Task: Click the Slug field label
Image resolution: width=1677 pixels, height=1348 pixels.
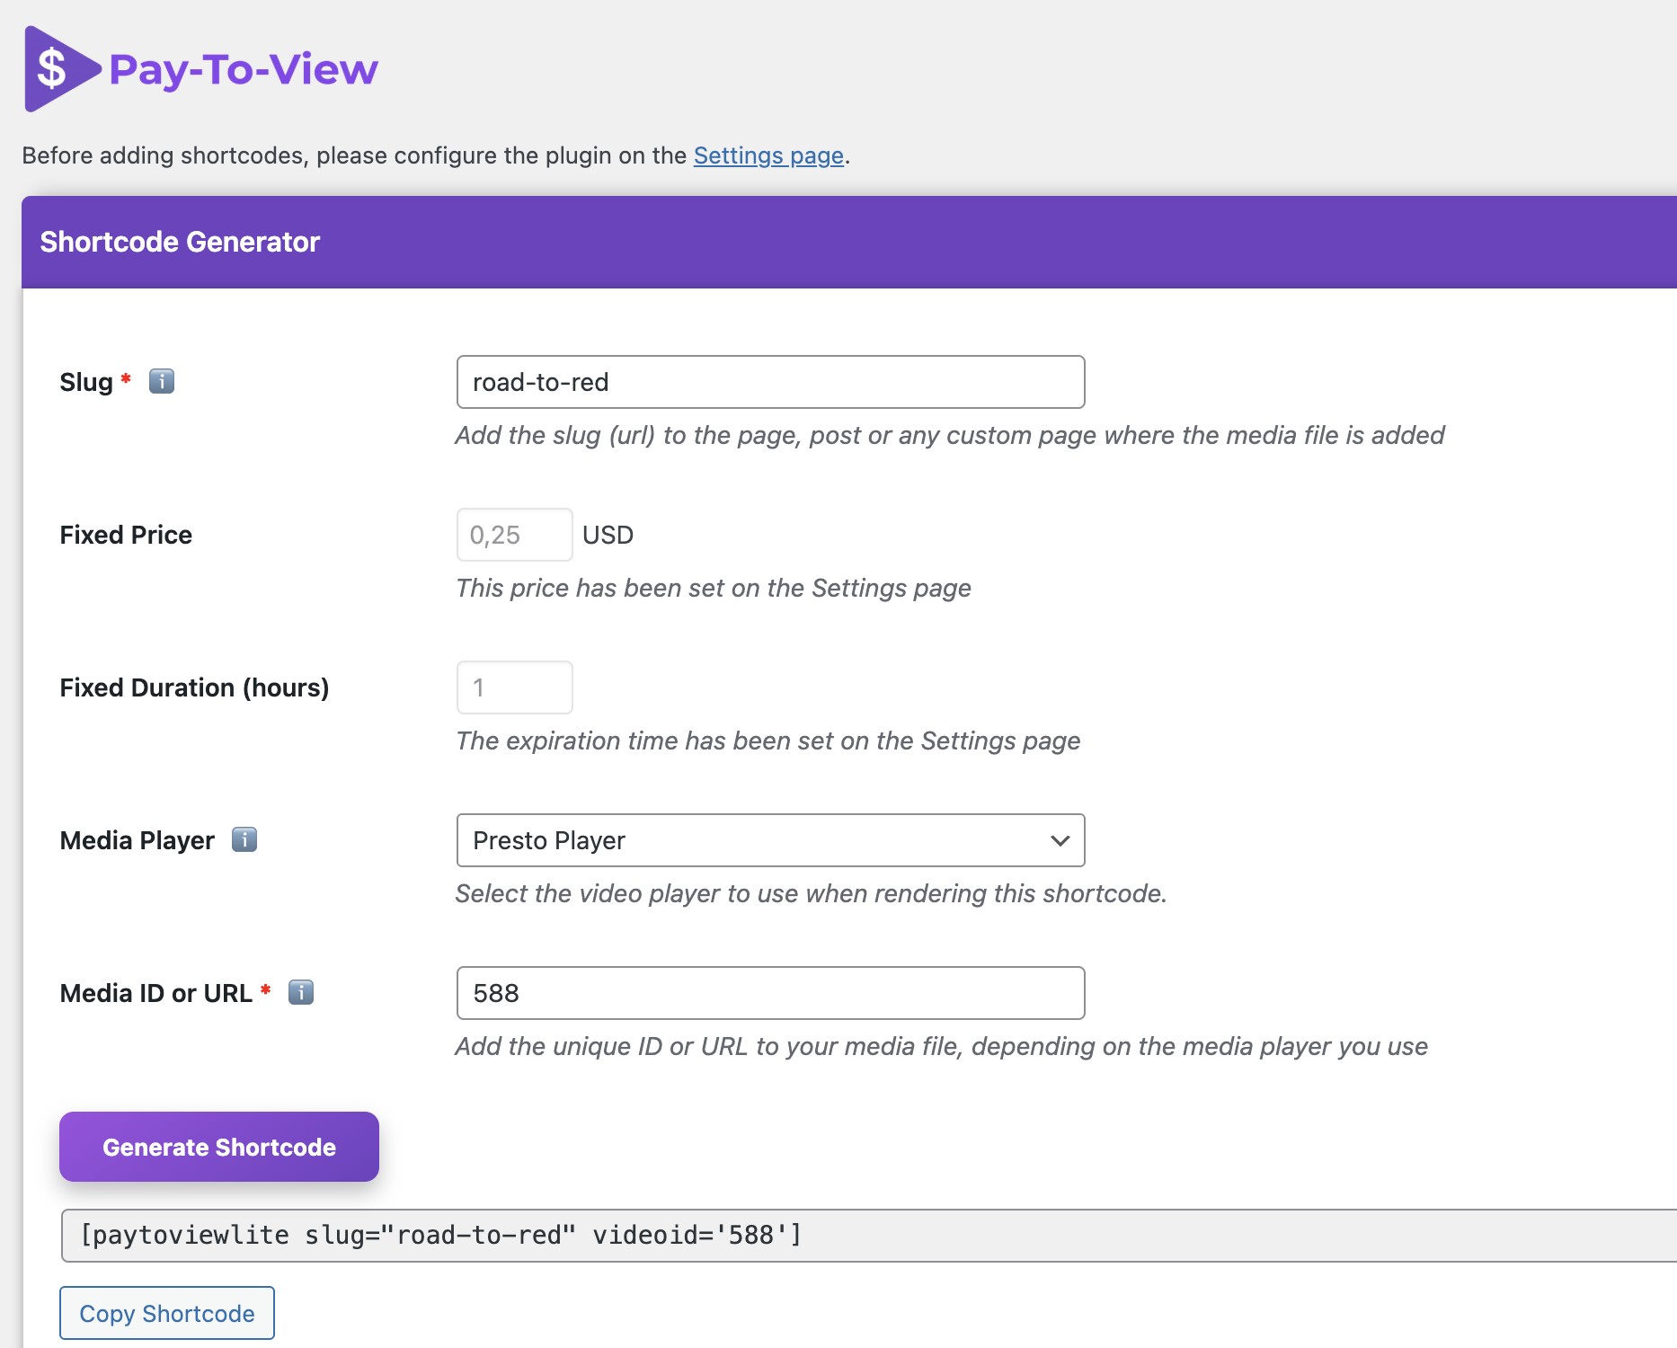Action: pyautogui.click(x=86, y=382)
